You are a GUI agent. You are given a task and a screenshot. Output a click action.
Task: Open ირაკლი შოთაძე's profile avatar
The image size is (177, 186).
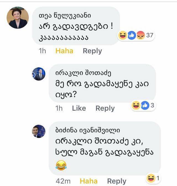(38, 74)
